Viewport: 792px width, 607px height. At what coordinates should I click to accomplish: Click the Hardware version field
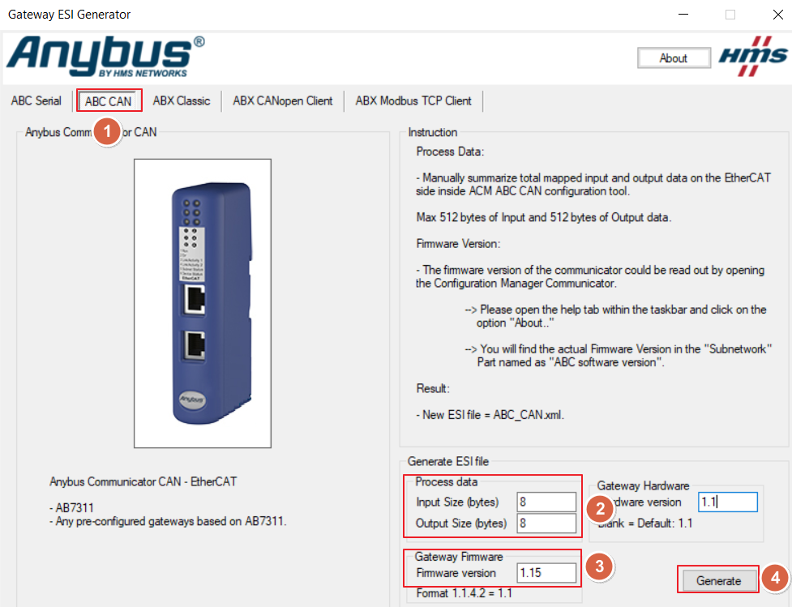[x=728, y=502]
